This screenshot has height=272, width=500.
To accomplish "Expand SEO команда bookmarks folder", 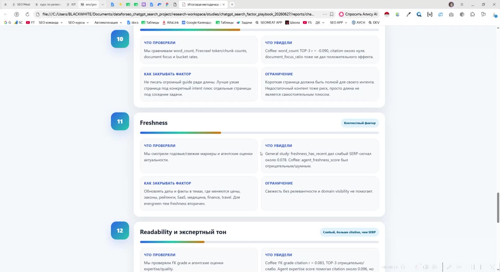I will (50, 23).
